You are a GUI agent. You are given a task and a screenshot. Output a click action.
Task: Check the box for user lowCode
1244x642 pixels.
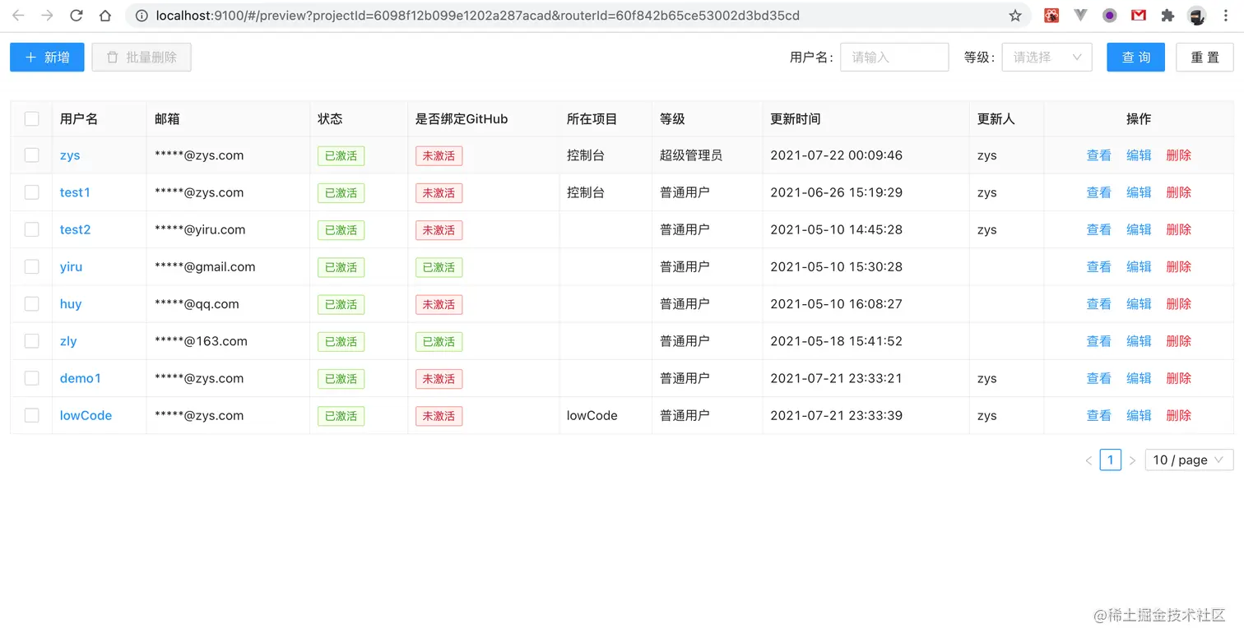point(31,415)
